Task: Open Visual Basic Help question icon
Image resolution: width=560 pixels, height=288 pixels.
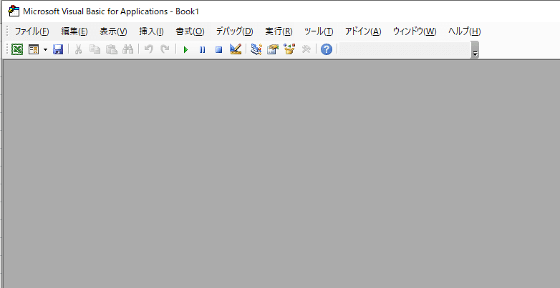Action: pyautogui.click(x=327, y=49)
